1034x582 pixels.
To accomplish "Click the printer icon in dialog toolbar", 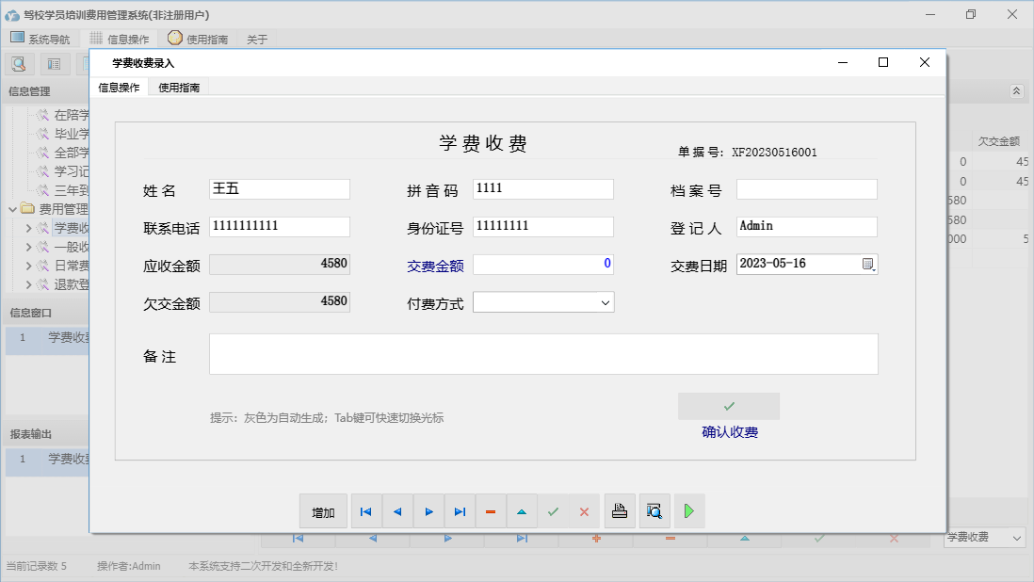I will tap(620, 511).
